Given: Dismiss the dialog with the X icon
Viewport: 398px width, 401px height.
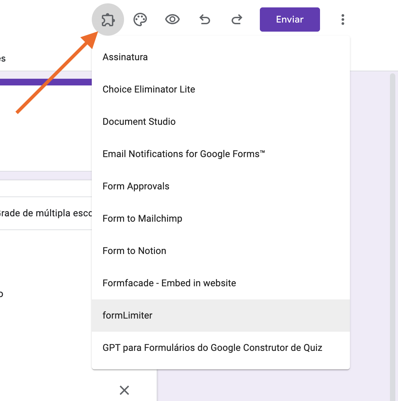Looking at the screenshot, I should 124,390.
